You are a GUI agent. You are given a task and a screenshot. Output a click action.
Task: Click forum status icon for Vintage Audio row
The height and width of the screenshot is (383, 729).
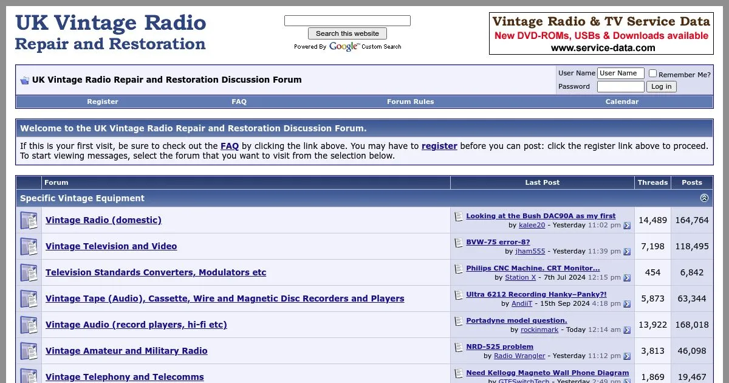coord(29,325)
